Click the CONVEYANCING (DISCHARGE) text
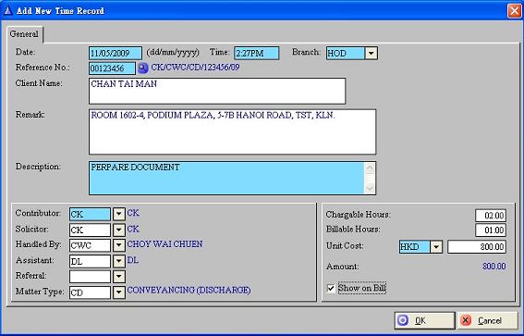Viewport: 524px width, 336px height. click(x=189, y=290)
